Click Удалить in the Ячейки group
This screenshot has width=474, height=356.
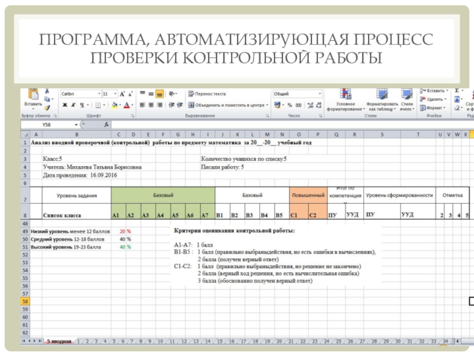pos(433,99)
